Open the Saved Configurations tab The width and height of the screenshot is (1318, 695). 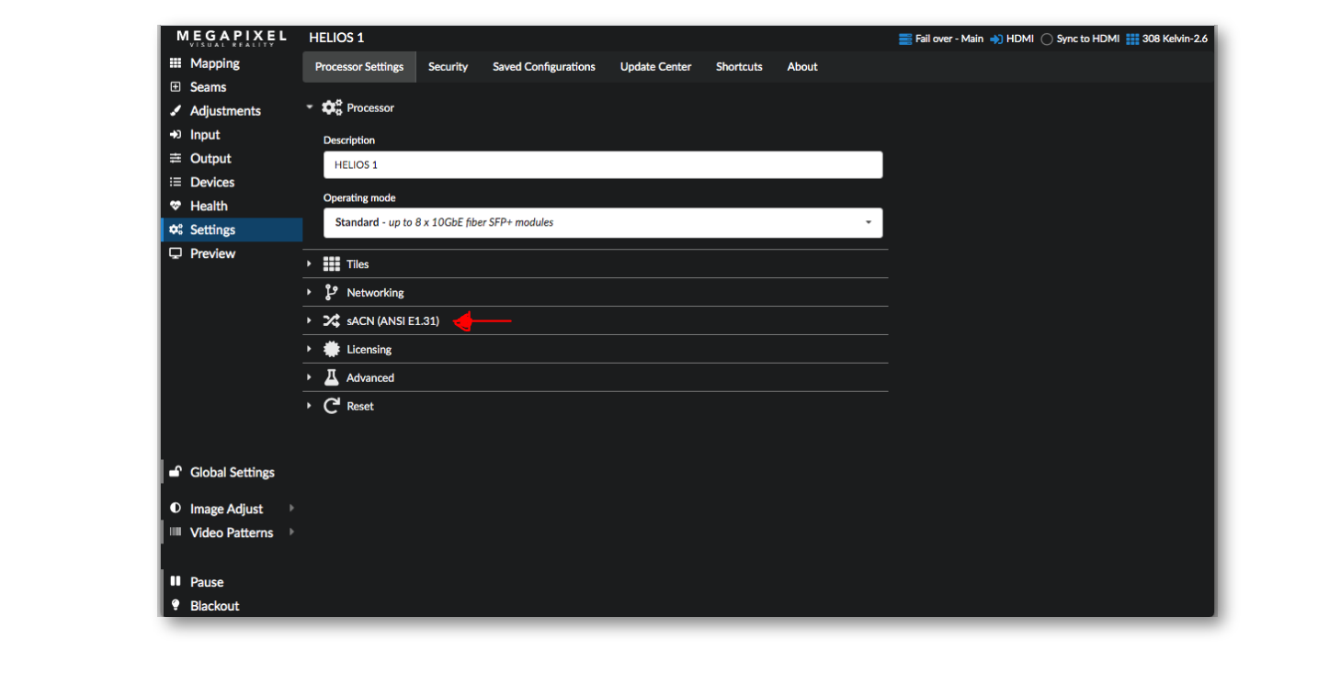pyautogui.click(x=544, y=67)
